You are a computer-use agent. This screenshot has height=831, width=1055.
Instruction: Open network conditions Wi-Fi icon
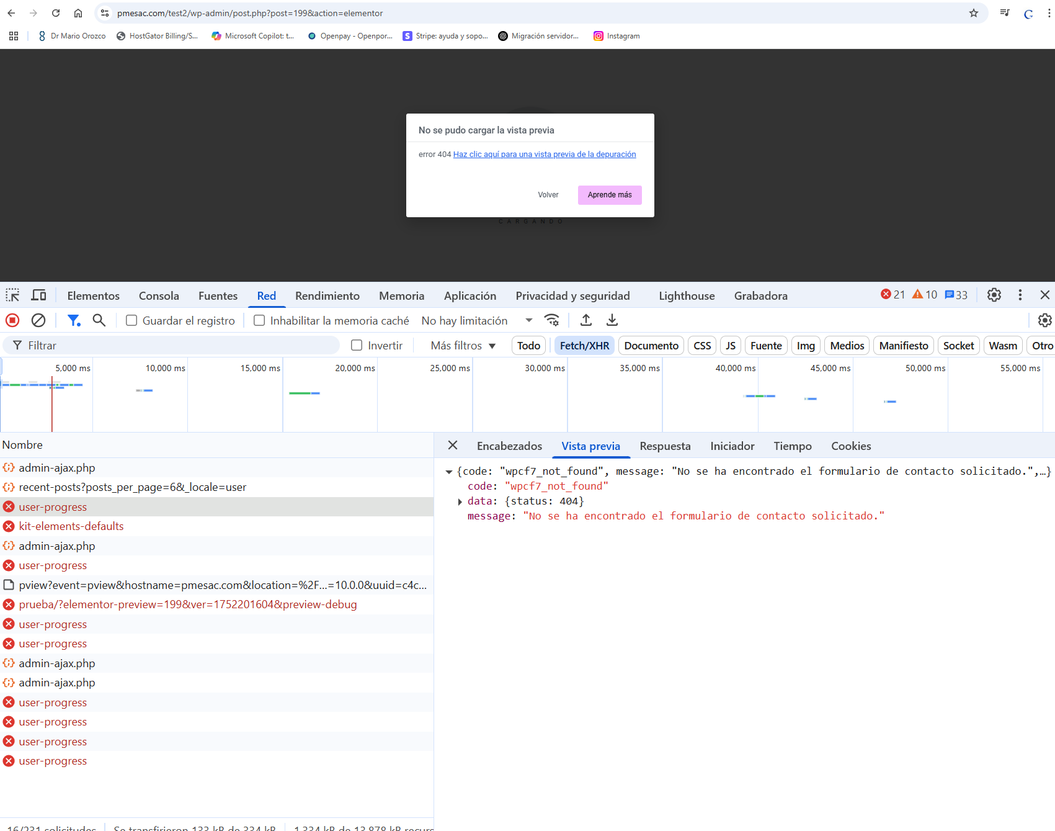coord(551,320)
